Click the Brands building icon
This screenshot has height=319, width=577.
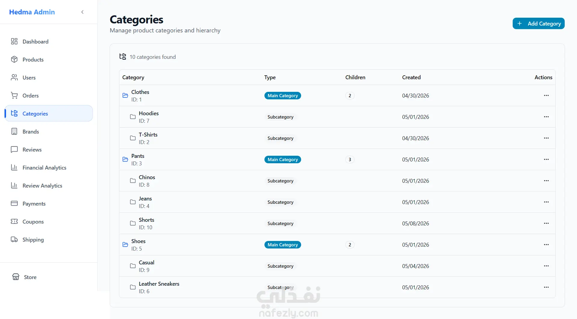pyautogui.click(x=14, y=131)
